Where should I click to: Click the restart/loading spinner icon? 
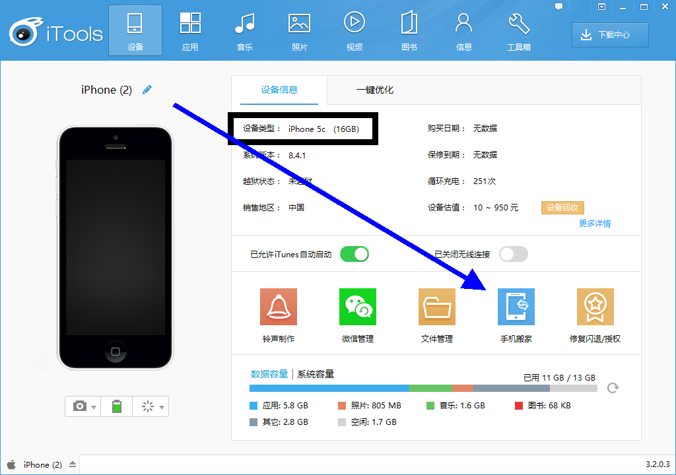click(x=148, y=406)
